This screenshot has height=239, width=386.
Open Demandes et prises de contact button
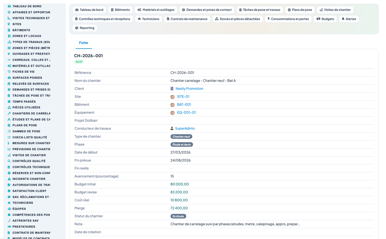207,10
